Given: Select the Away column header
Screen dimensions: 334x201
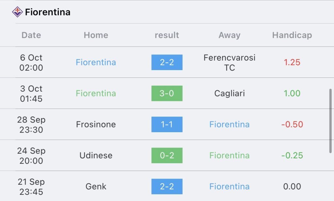Looking at the screenshot, I should point(229,35).
